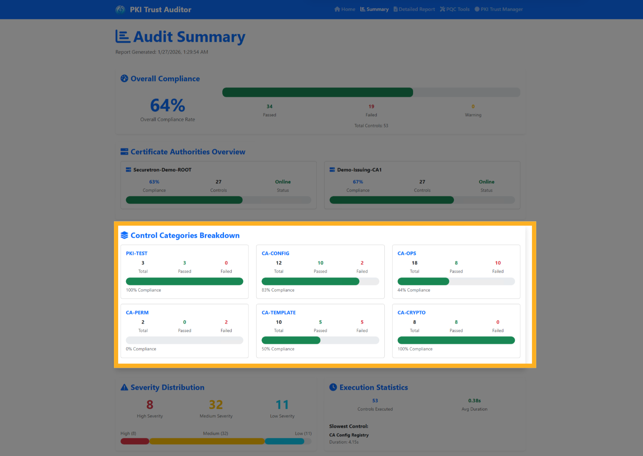The width and height of the screenshot is (643, 456).
Task: Click the PKI Trust Auditor logo icon
Action: (120, 9)
